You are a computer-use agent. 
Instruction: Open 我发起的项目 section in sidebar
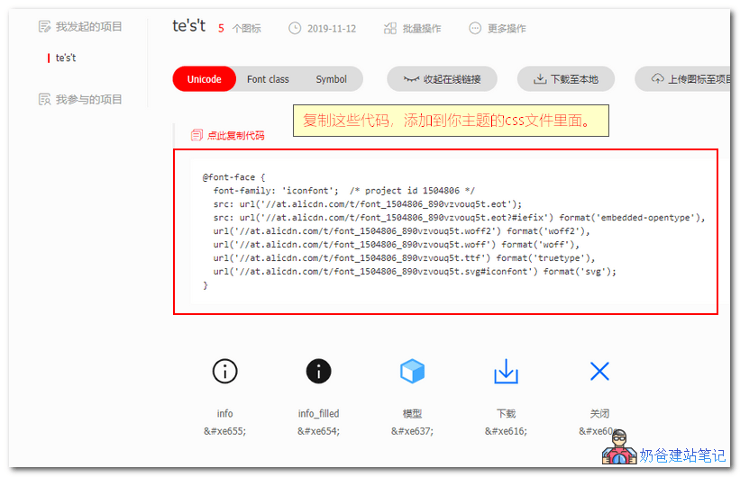pyautogui.click(x=80, y=26)
